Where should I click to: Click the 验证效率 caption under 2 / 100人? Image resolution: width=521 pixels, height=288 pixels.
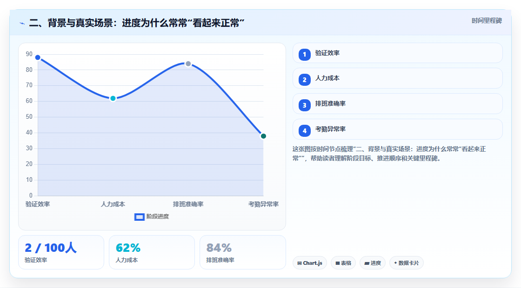36,260
